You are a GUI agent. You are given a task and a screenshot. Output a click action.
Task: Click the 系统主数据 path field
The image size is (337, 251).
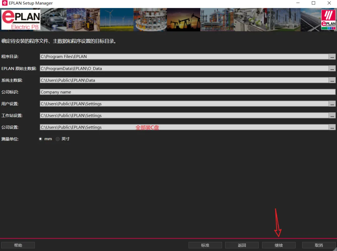184,80
